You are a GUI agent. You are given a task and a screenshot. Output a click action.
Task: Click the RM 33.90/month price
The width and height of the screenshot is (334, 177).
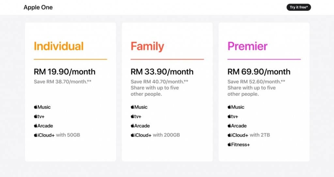162,72
